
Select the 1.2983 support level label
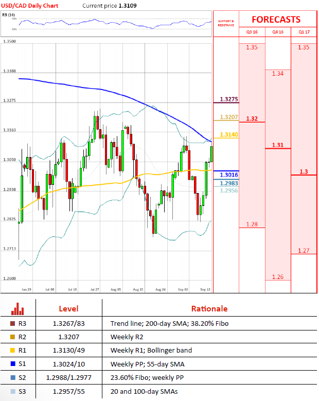(228, 183)
